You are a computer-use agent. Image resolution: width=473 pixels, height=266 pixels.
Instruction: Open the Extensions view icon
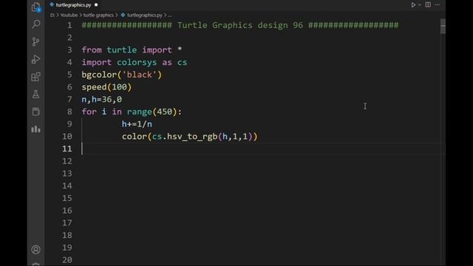click(x=35, y=77)
